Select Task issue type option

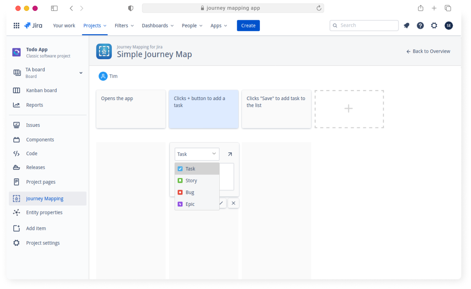coord(197,169)
